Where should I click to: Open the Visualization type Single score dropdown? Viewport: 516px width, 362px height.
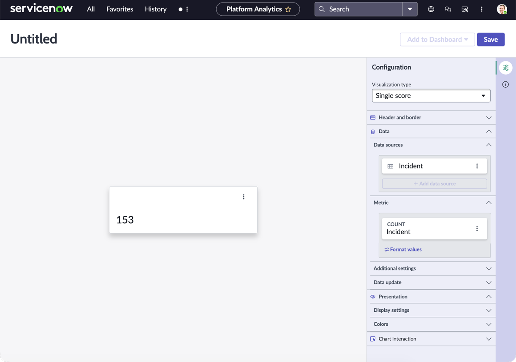[x=431, y=96]
